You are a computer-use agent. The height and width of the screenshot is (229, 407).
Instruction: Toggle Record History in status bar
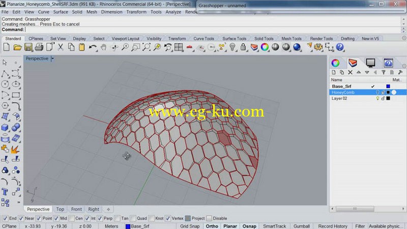click(x=333, y=226)
